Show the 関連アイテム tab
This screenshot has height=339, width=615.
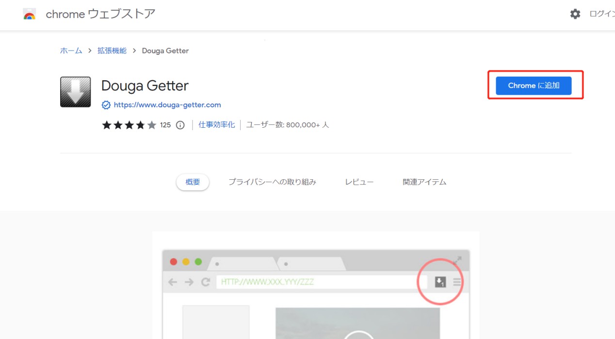[424, 182]
